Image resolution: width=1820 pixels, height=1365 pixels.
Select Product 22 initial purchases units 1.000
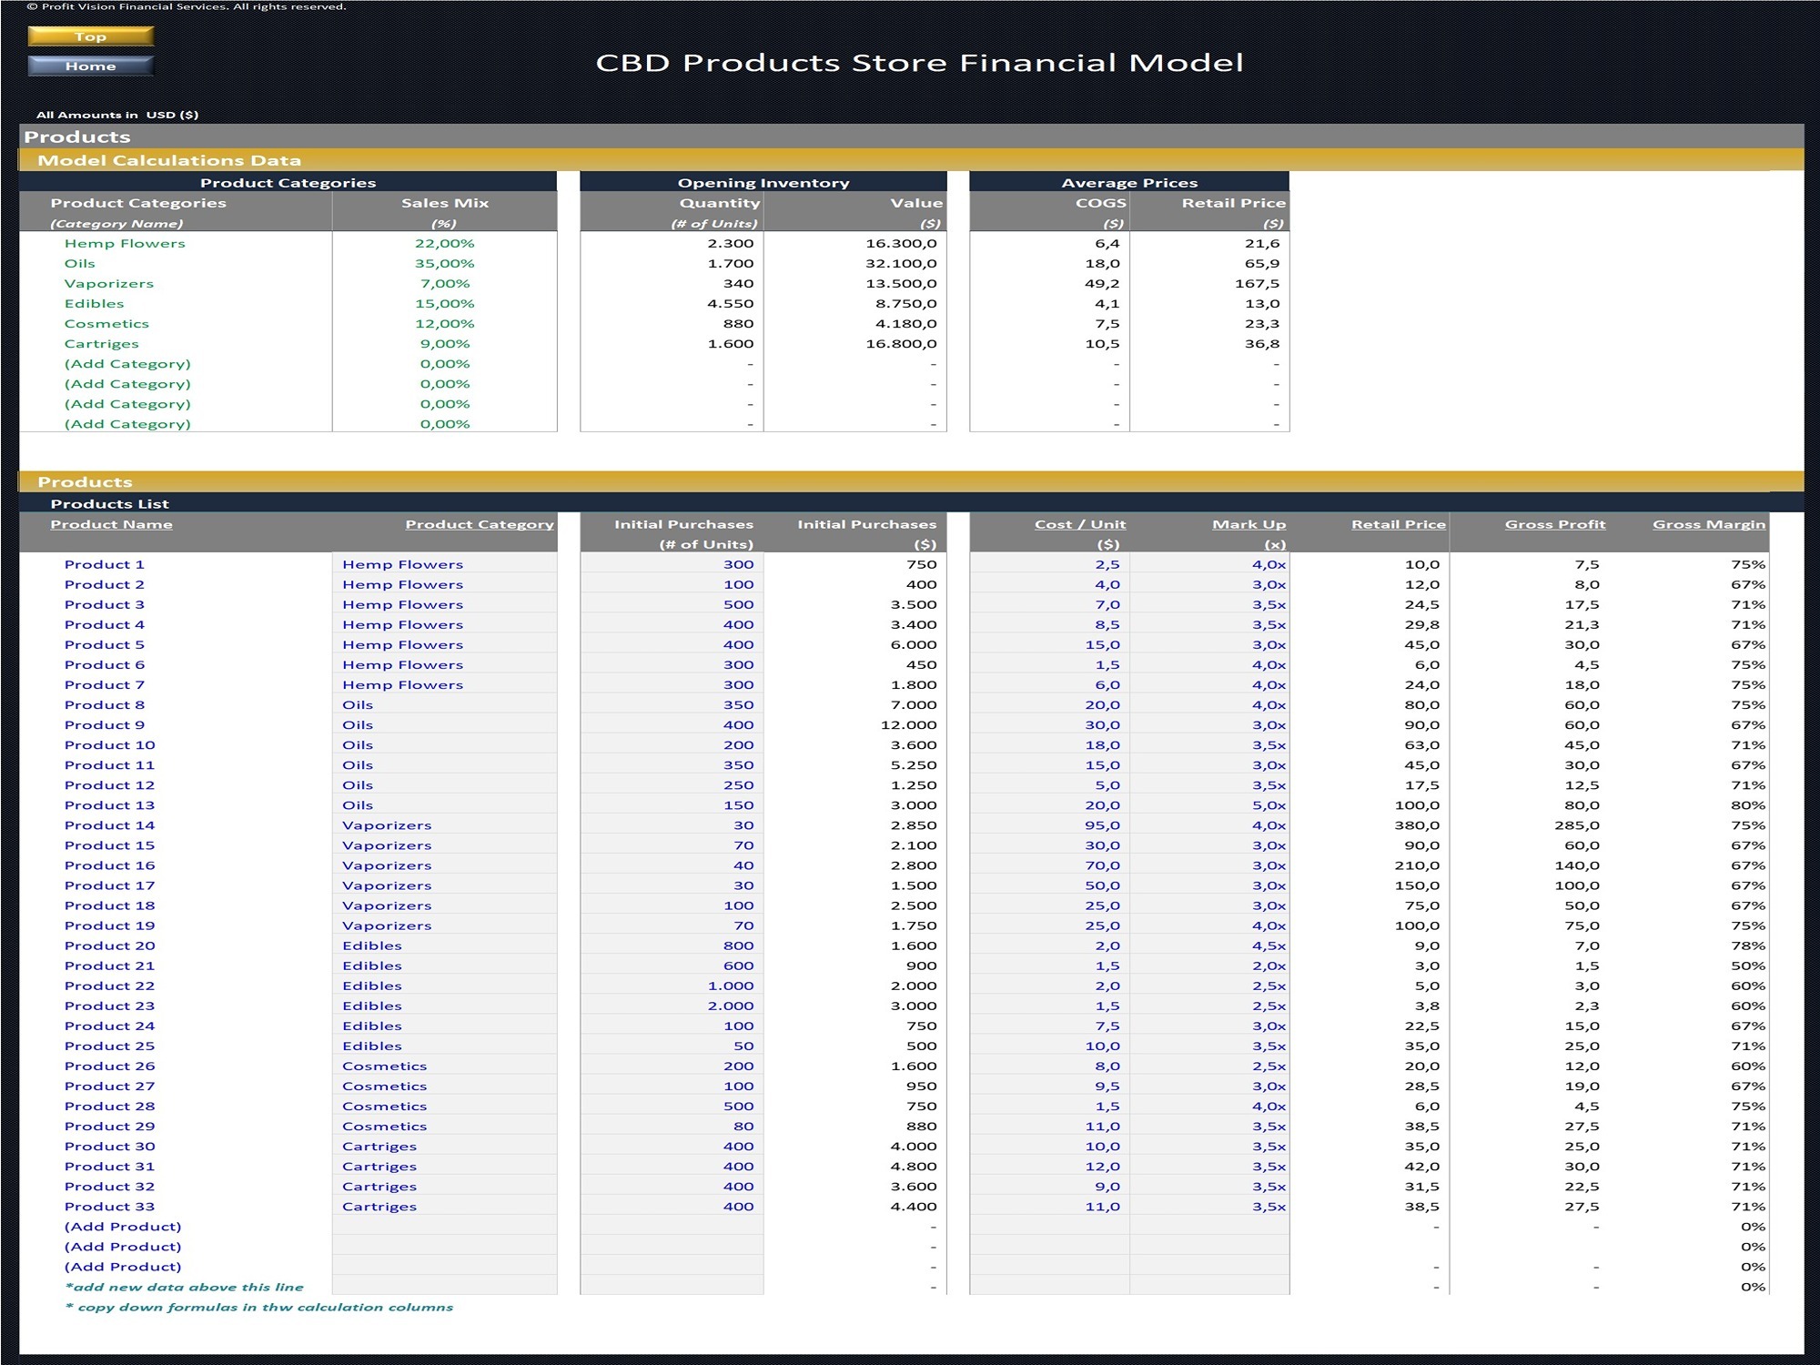[x=672, y=986]
